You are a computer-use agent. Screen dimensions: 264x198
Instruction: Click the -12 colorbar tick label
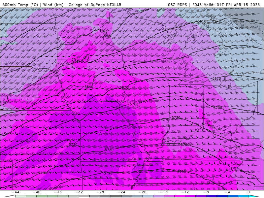pyautogui.click(x=185, y=192)
